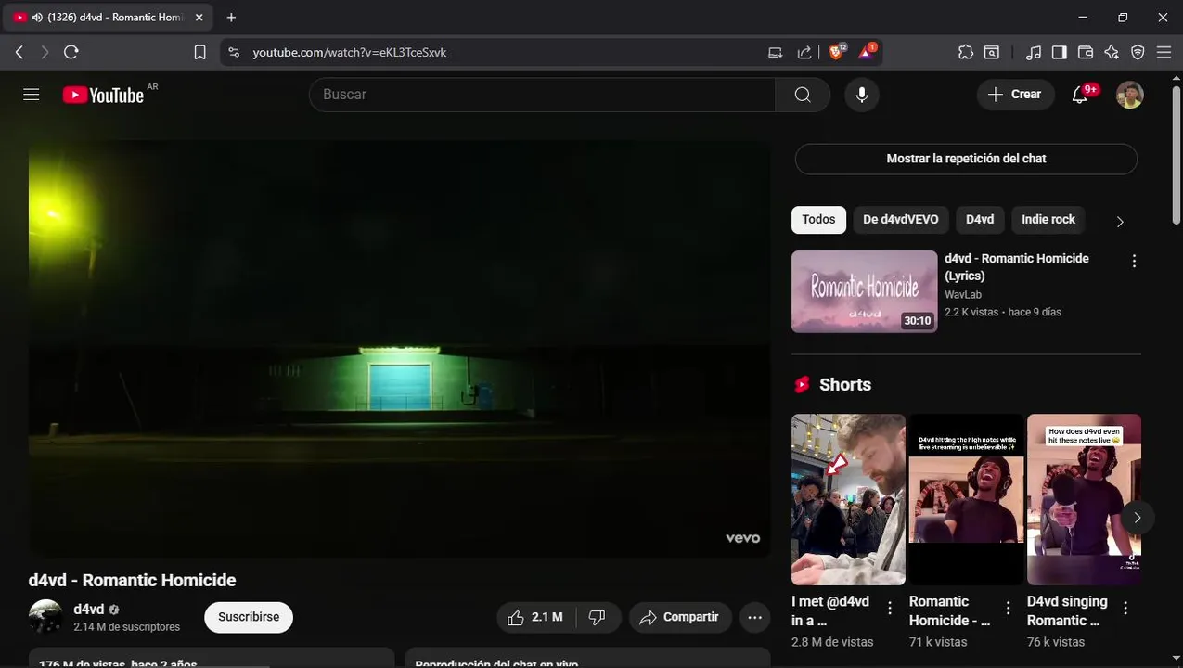Click the video player area
This screenshot has width=1183, height=668.
pos(399,349)
